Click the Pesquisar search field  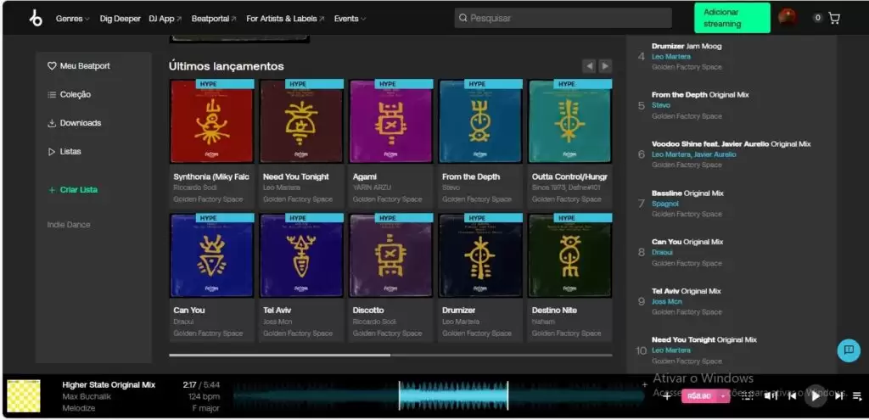(563, 18)
